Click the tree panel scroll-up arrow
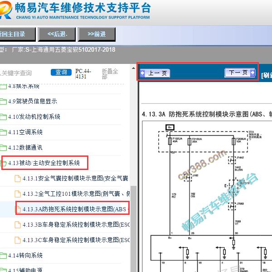The height and width of the screenshot is (272, 272). pyautogui.click(x=133, y=68)
